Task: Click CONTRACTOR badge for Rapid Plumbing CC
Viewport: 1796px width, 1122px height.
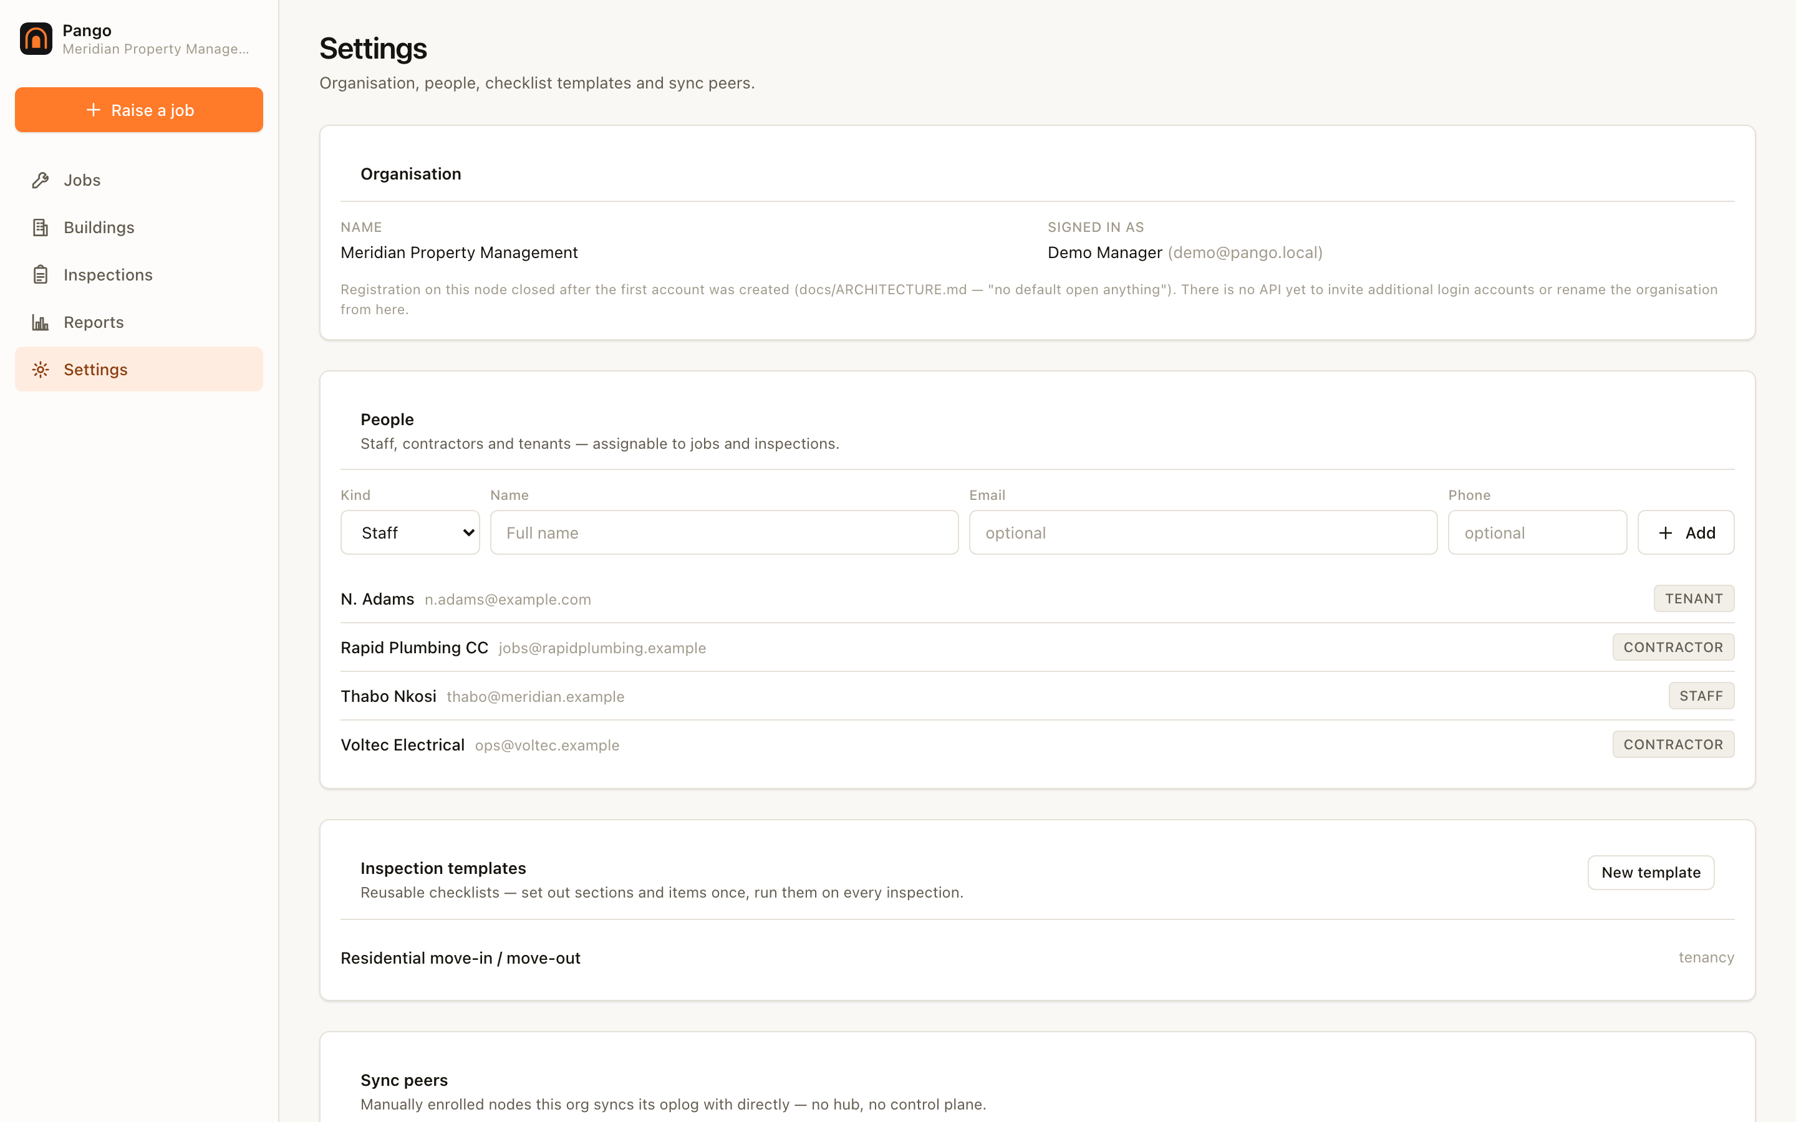Action: tap(1673, 647)
